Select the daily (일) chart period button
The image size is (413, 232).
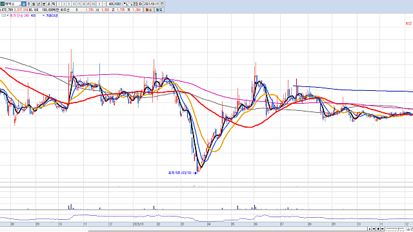coord(24,4)
